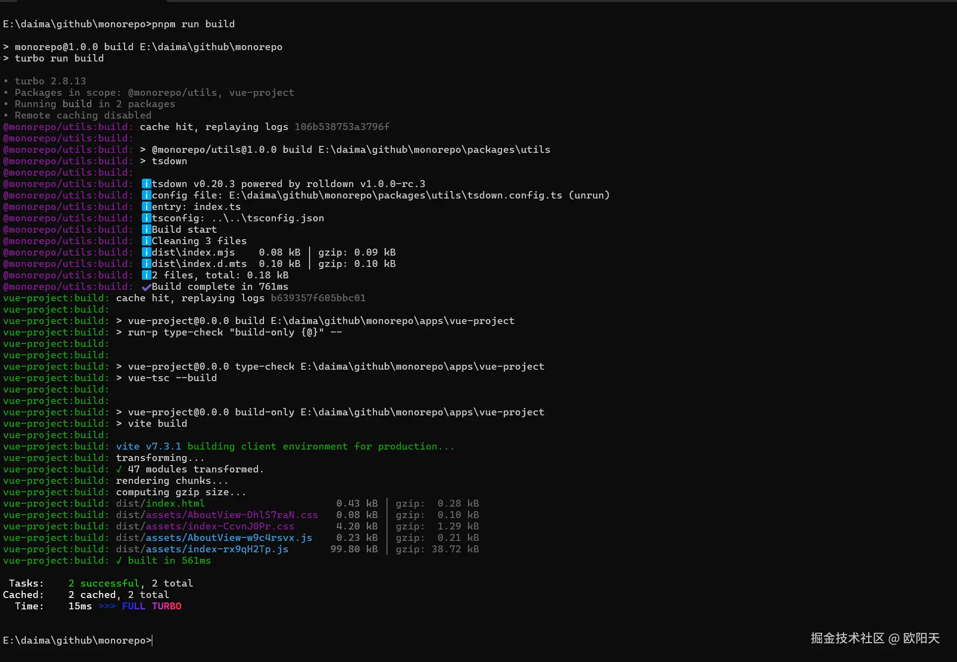
Task: Click dist/assets/AboutView-DhlS7raN.css file path
Action: [x=217, y=515]
